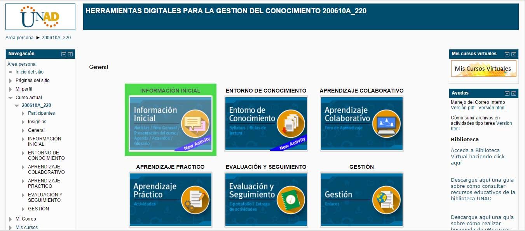The width and height of the screenshot is (525, 231).
Task: Expand the Mi perfil tree node
Action: click(x=10, y=89)
